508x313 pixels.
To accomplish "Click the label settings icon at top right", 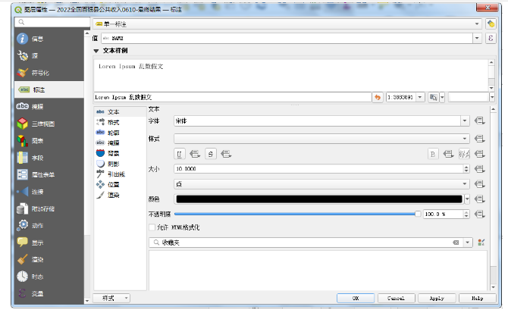I will [491, 24].
